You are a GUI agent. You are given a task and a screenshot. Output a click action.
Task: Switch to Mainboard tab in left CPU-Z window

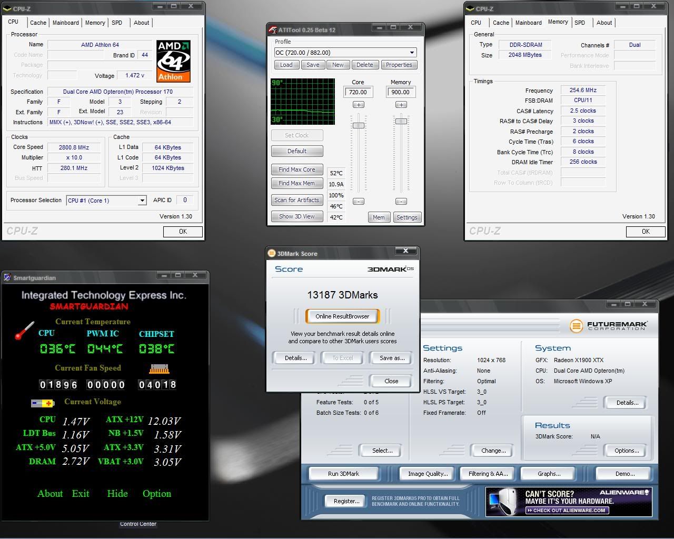click(65, 23)
